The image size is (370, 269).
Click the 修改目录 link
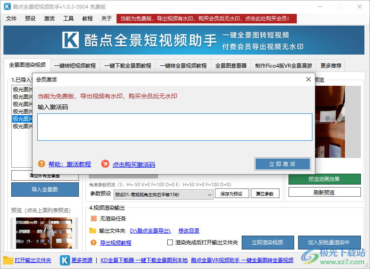tap(189, 231)
